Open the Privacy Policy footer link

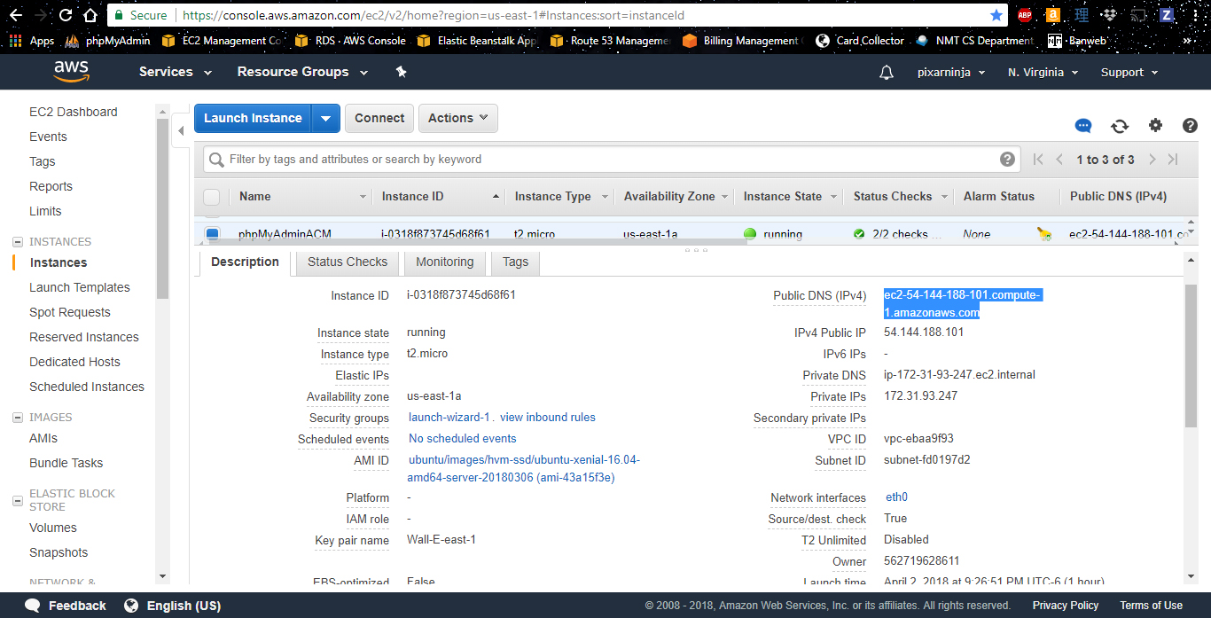(1066, 606)
